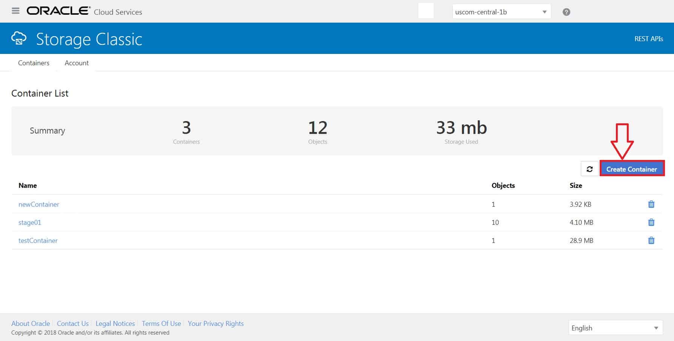Click the Size column header

(x=576, y=185)
